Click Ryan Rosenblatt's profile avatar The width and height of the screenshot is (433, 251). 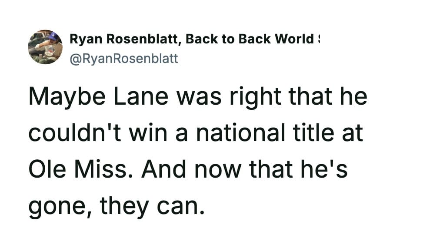(x=45, y=47)
